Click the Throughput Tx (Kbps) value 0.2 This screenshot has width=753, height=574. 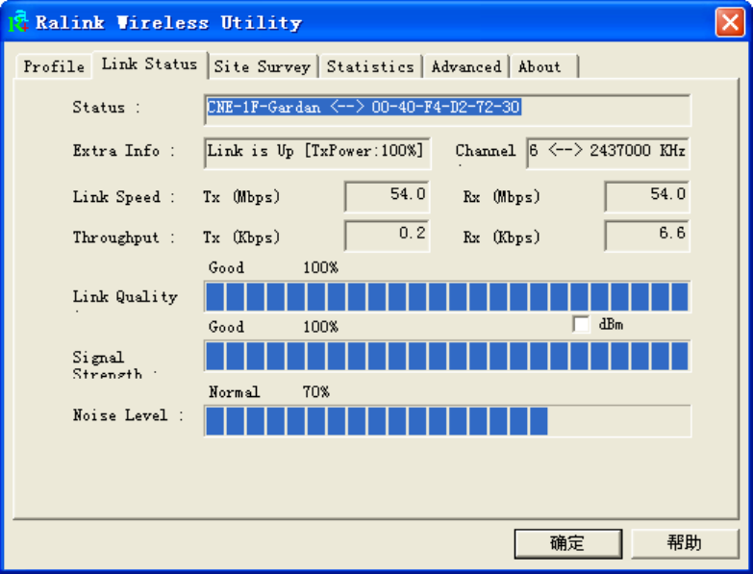pyautogui.click(x=387, y=236)
